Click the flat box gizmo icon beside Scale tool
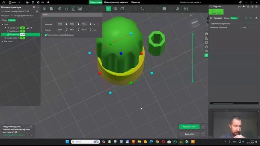The image size is (260, 146). click(x=115, y=9)
